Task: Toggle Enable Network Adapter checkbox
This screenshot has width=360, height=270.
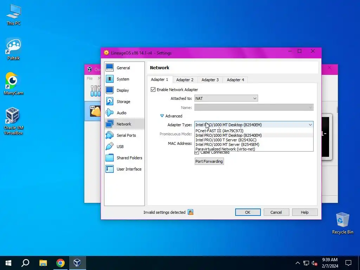Action: point(153,90)
